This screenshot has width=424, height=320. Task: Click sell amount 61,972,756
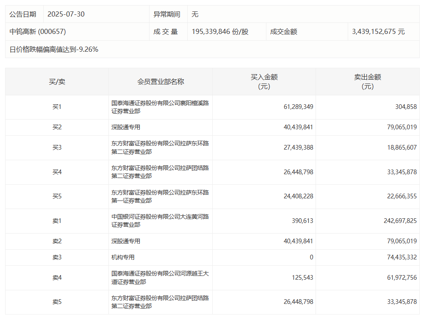(x=402, y=278)
